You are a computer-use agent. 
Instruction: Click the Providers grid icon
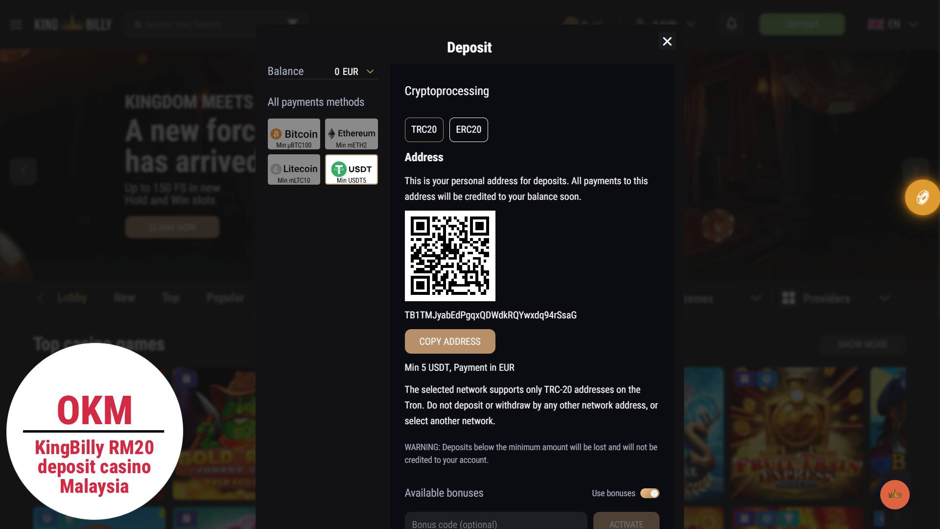789,298
